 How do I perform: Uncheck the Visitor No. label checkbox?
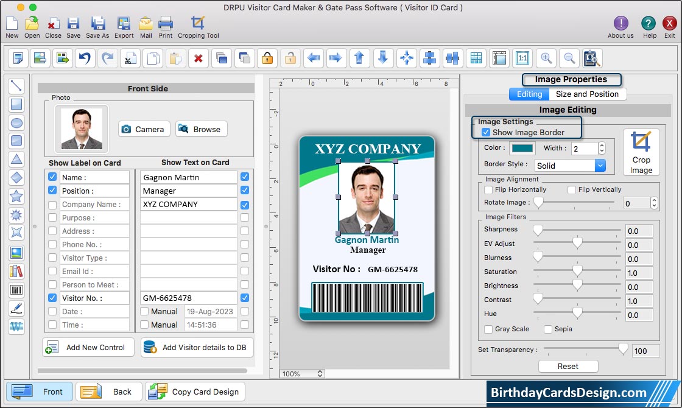52,298
